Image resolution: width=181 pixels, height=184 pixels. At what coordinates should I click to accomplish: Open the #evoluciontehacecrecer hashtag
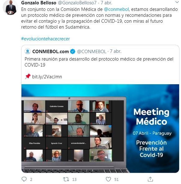(x=45, y=39)
